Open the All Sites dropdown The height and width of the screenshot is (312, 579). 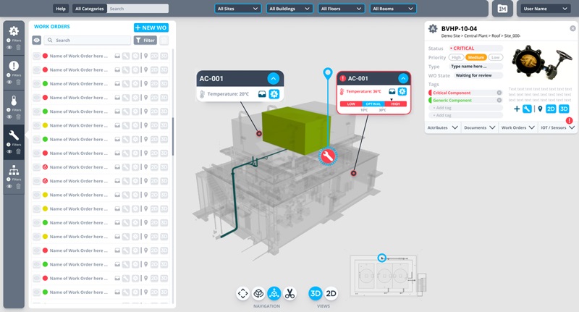(x=237, y=9)
